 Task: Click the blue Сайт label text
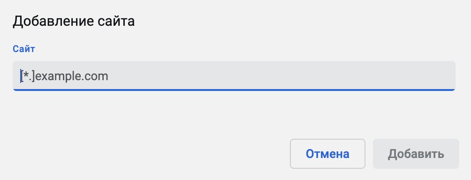click(24, 49)
